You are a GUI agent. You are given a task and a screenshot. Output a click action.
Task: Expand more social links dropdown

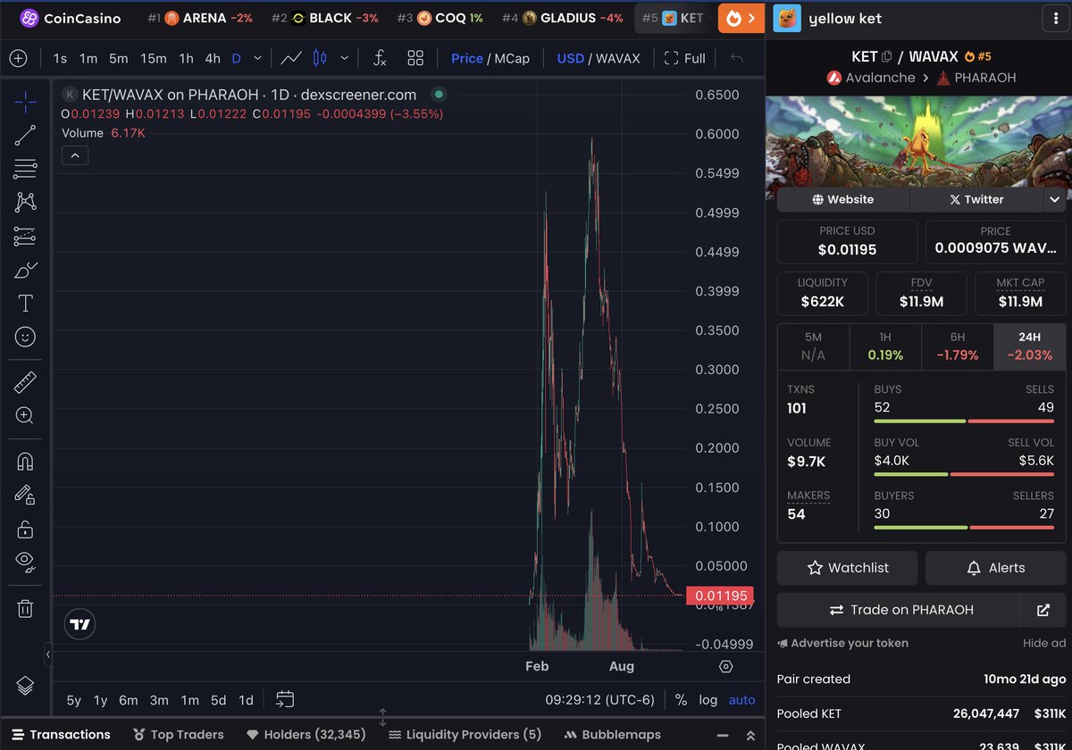(1054, 199)
